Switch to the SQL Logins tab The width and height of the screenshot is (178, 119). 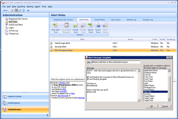116,20
